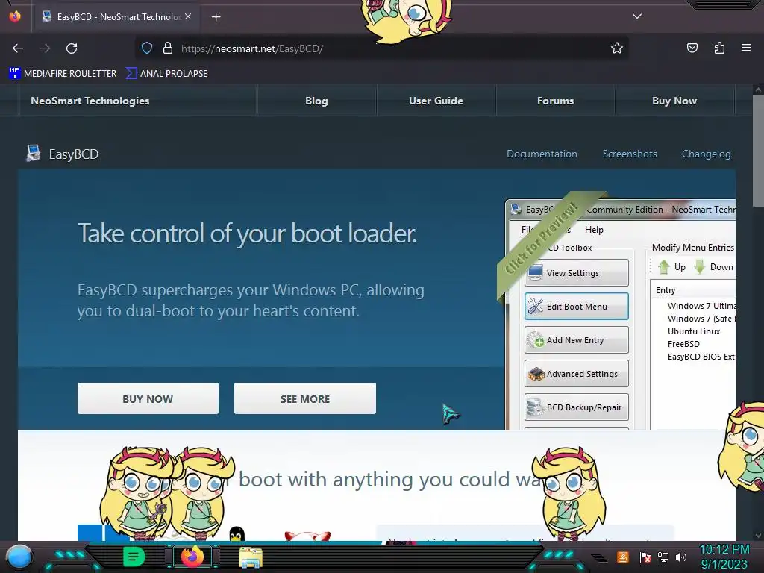
Task: Expand the list all tabs chevron
Action: [x=637, y=16]
